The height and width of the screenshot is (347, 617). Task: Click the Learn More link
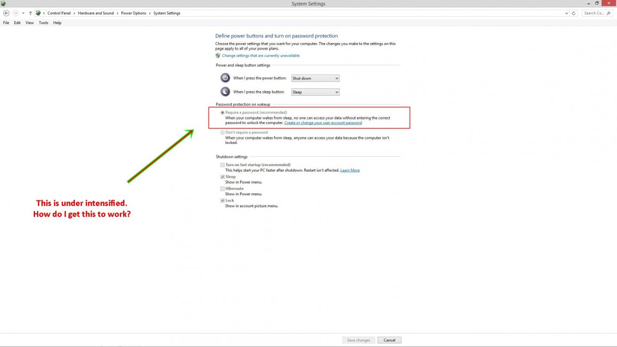point(350,170)
